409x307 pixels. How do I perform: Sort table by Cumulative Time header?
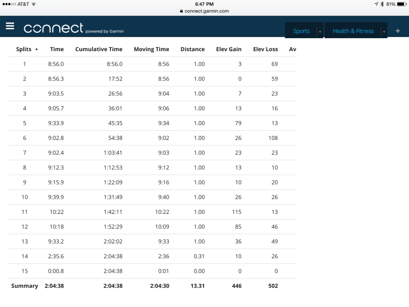99,49
